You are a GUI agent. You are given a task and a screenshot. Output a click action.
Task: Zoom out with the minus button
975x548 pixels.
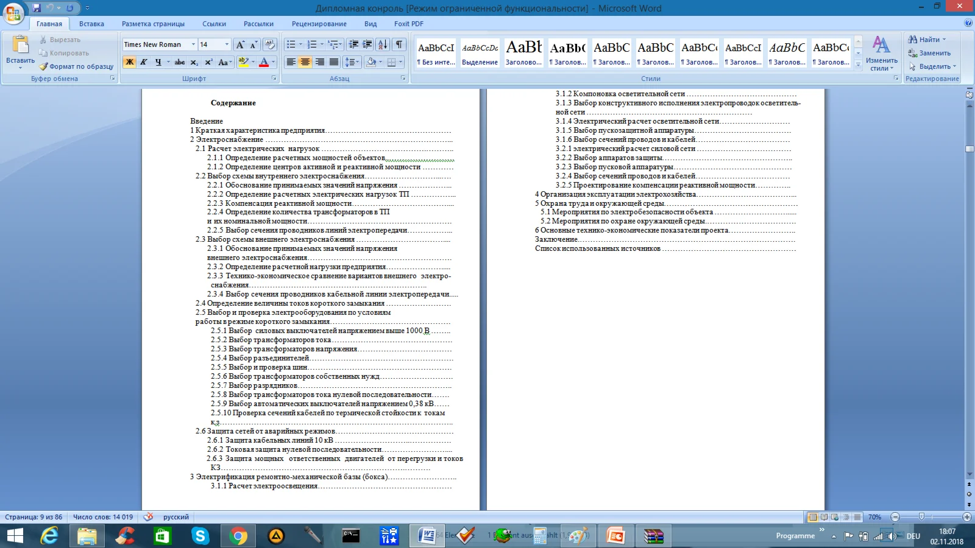coord(895,517)
